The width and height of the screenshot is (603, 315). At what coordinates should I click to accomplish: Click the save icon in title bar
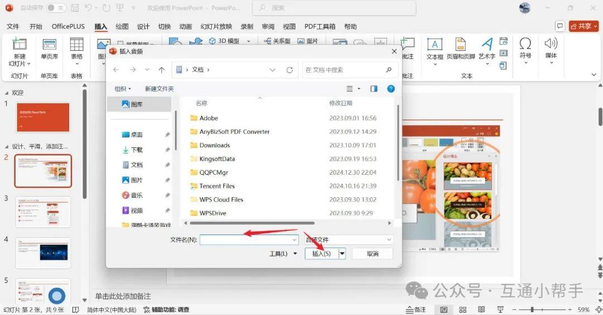[x=75, y=8]
